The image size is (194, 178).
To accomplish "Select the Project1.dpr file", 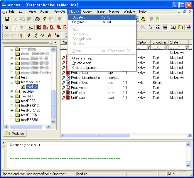I will tap(80, 73).
